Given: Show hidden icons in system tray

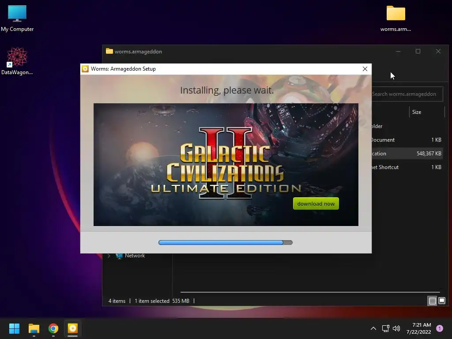Looking at the screenshot, I should [x=373, y=328].
